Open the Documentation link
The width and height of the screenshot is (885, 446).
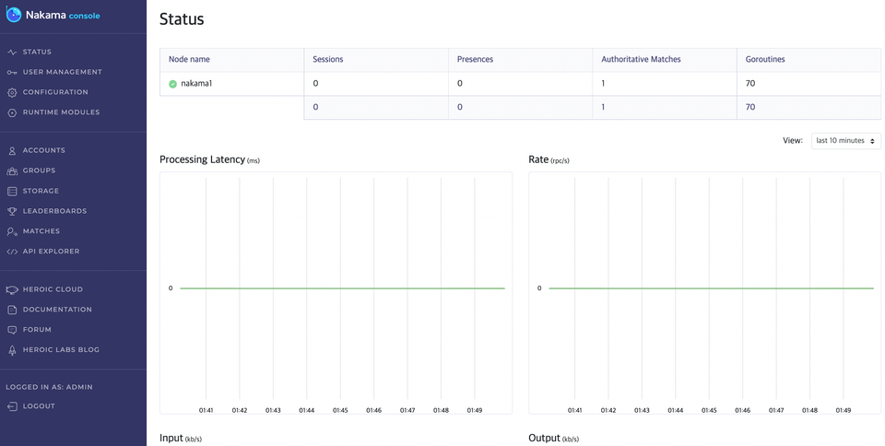pyautogui.click(x=57, y=310)
